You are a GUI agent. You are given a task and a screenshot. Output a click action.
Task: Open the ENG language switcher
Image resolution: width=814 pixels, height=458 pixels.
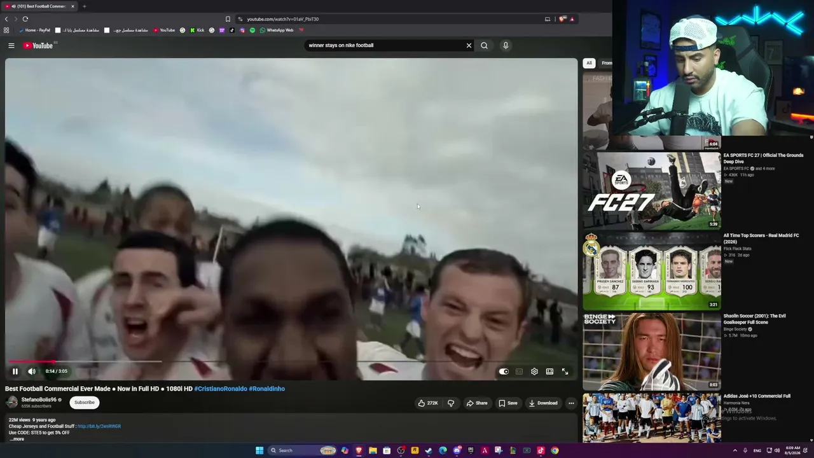tap(757, 450)
